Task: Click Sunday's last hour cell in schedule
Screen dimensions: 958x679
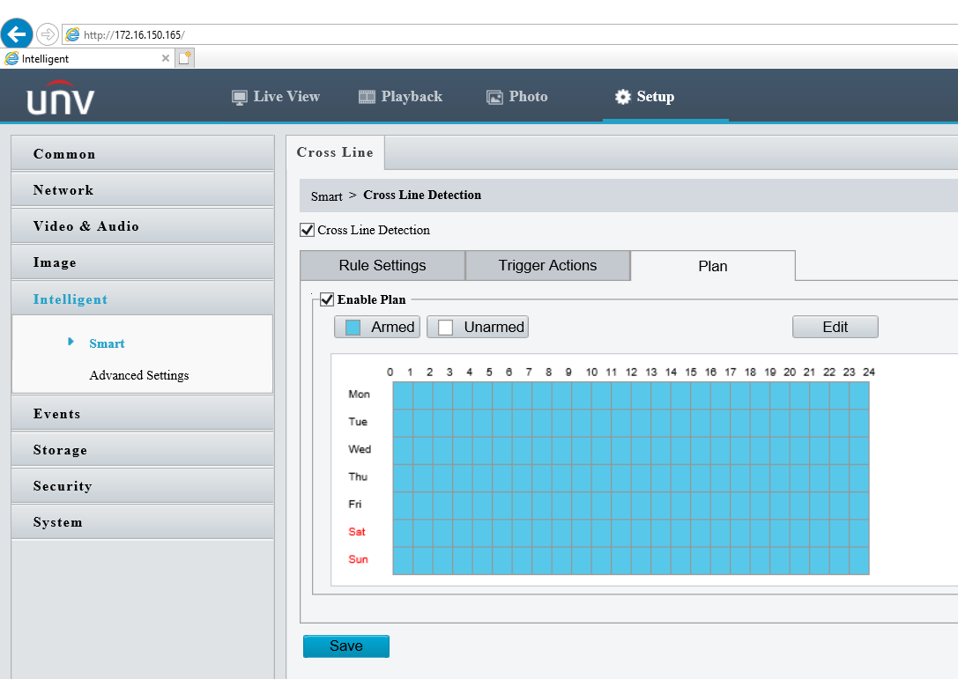Action: 859,560
